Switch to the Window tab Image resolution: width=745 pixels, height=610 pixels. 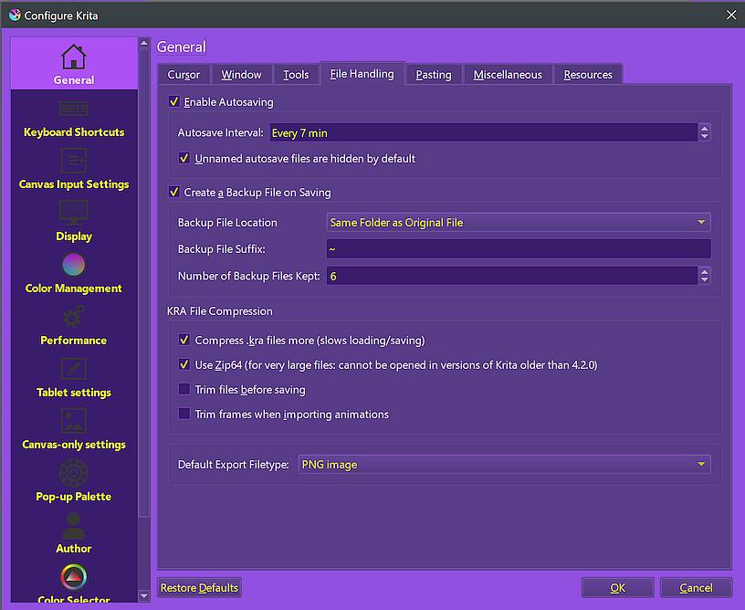click(241, 75)
